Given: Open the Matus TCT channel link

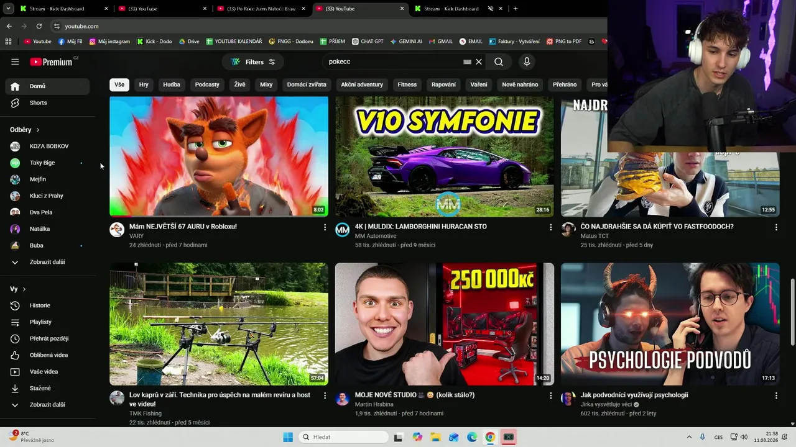Looking at the screenshot, I should tap(595, 236).
